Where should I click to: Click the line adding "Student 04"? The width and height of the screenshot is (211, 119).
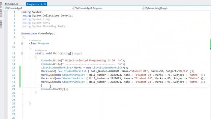coord(123,82)
